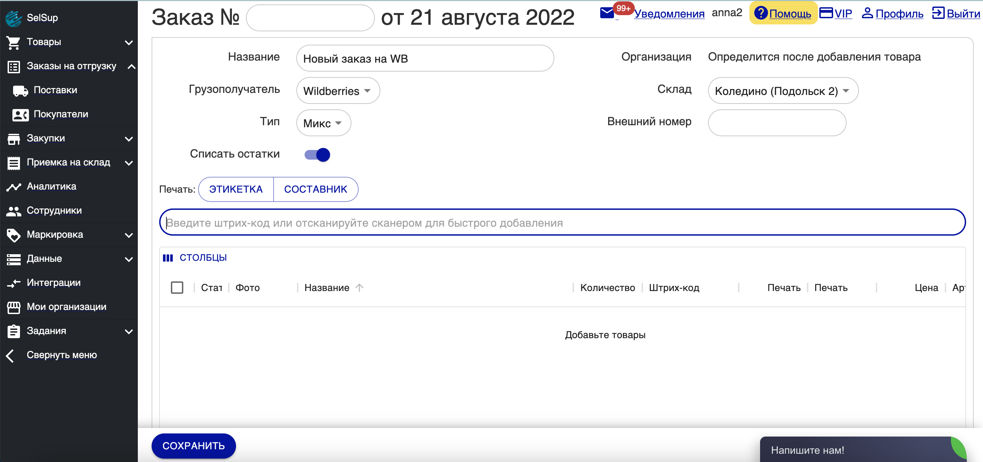The height and width of the screenshot is (462, 983).
Task: Click the Выйти link
Action: tap(963, 13)
